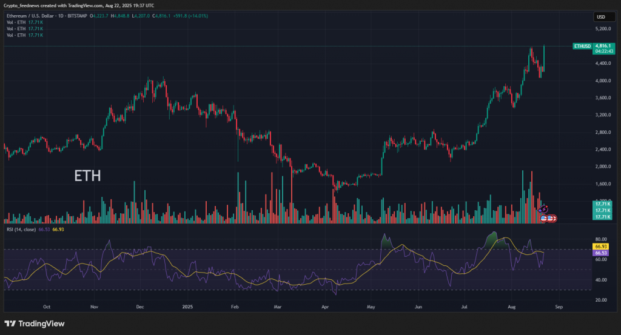Click the yellow 66.93 RSI axis label
Viewport: 621px width, 335px height.
click(x=600, y=247)
